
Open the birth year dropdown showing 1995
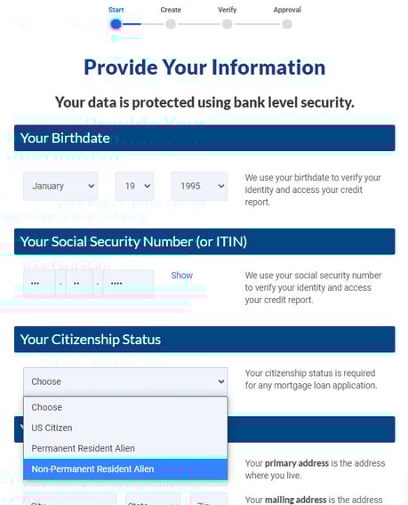(199, 186)
